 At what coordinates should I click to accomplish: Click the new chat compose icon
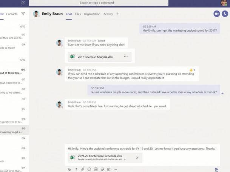[x=23, y=3]
